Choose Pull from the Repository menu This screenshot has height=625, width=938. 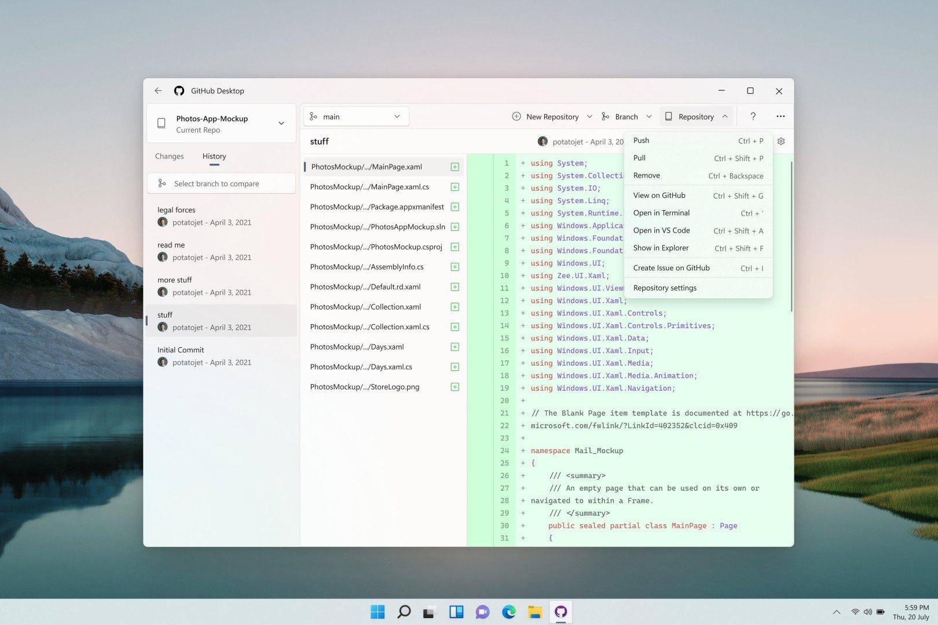coord(698,158)
